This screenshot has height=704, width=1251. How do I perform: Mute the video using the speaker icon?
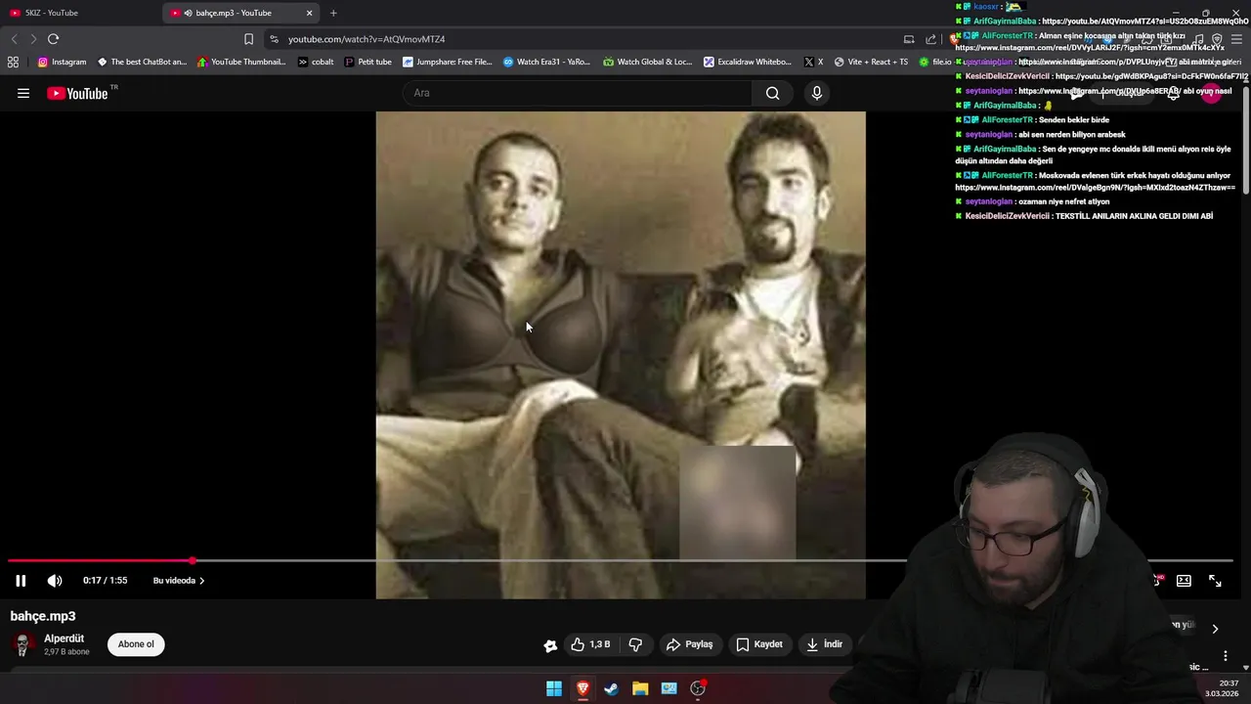click(55, 581)
